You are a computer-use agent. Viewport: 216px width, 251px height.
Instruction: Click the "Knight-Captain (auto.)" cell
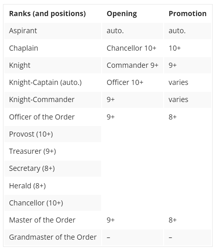45,83
